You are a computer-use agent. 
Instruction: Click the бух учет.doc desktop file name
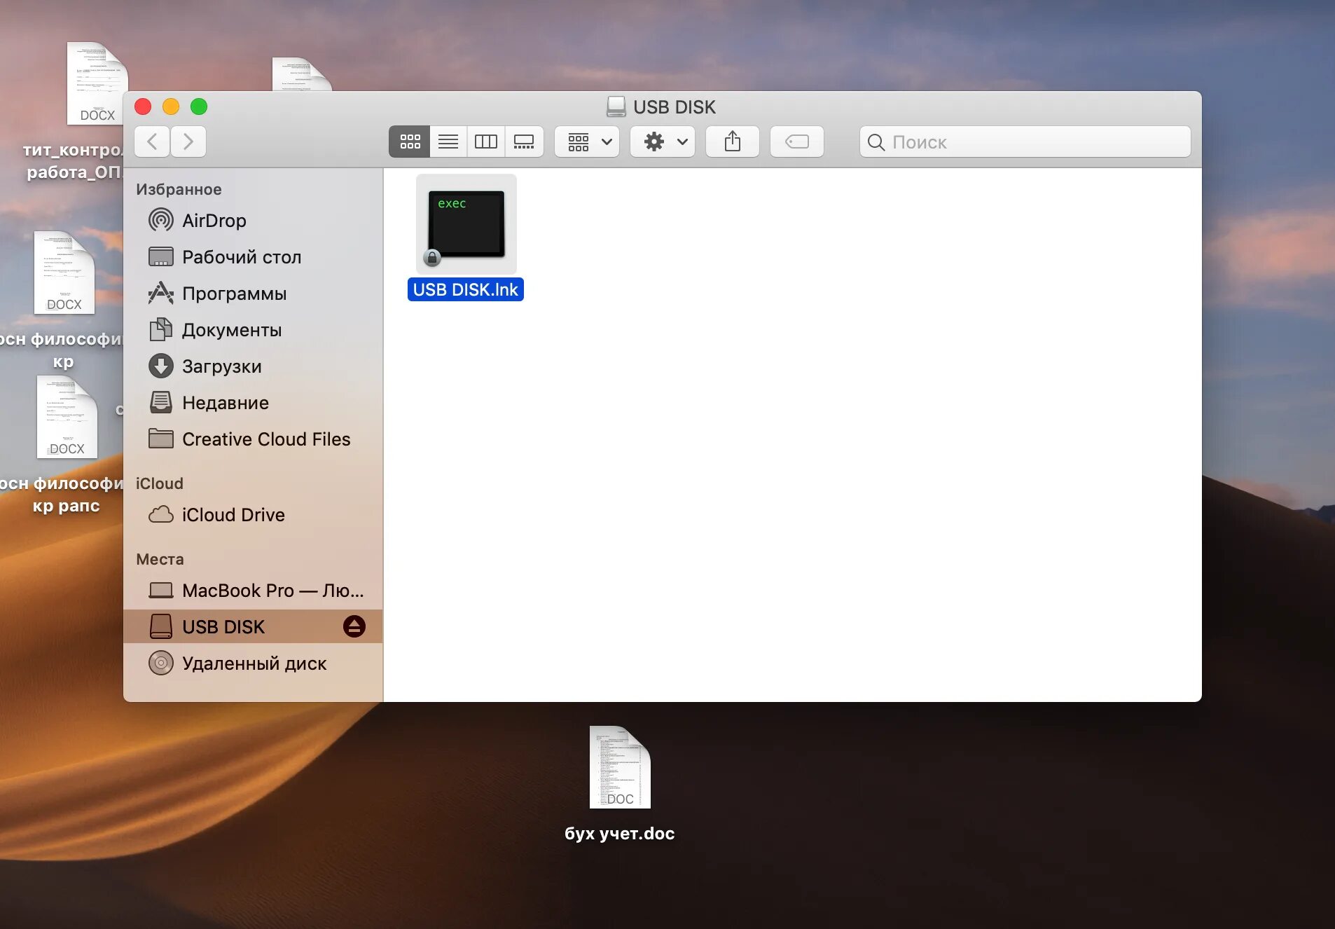click(x=620, y=834)
